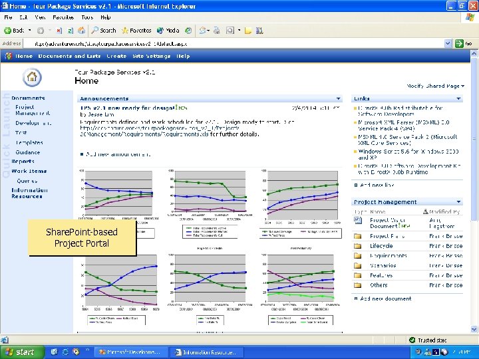
Task: Open the Modify Shared Page dropdown
Action: (x=435, y=86)
